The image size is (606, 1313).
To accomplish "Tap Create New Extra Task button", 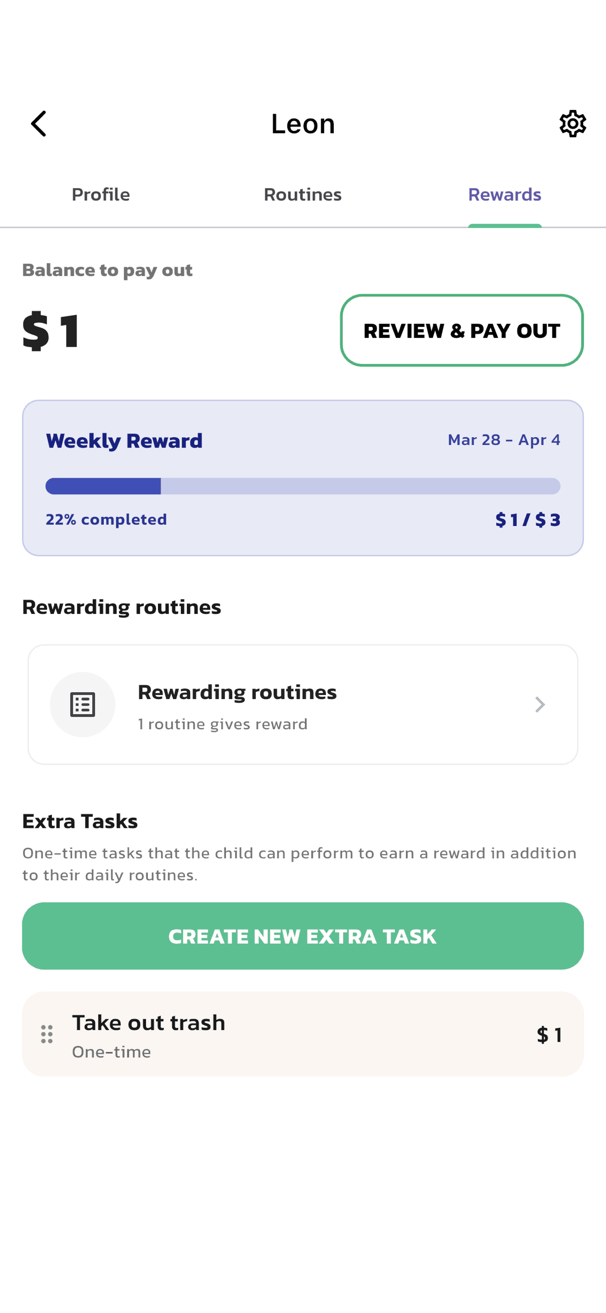I will point(303,936).
